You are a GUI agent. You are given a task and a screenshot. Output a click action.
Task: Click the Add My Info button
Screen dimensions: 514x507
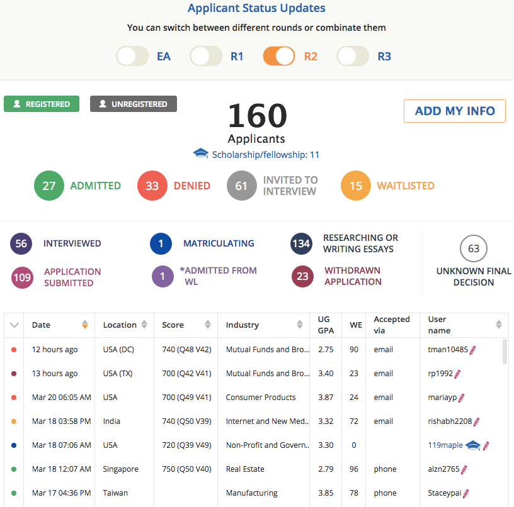click(454, 111)
